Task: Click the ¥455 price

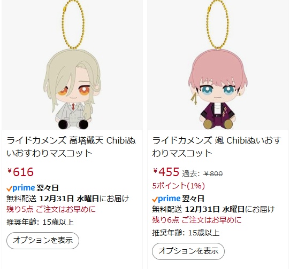Action: tap(166, 172)
